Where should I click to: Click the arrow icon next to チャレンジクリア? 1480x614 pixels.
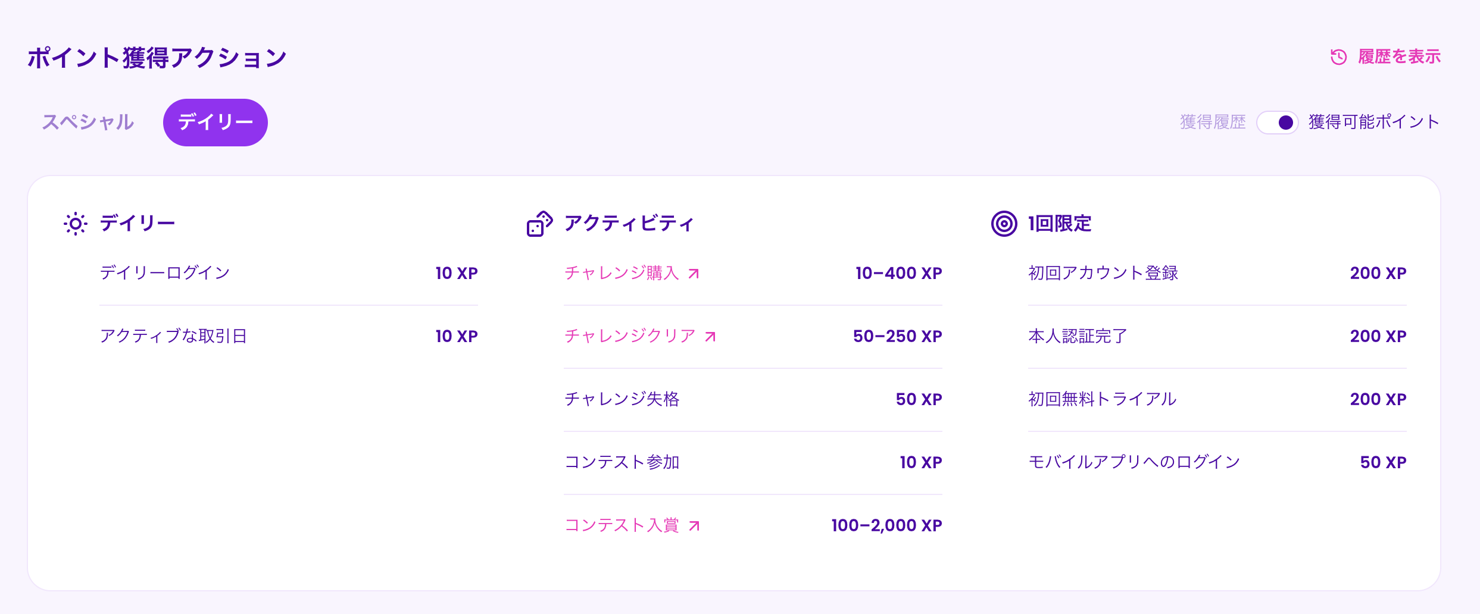click(x=710, y=337)
